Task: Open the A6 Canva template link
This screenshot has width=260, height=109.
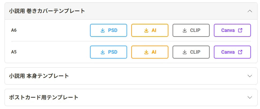Action: [x=232, y=30]
